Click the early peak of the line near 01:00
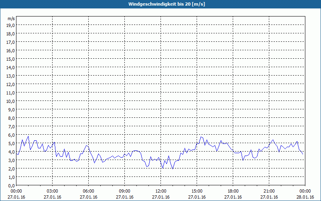 [28, 136]
